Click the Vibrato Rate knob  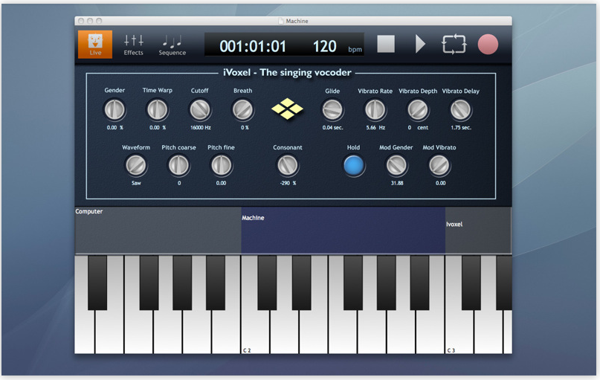375,110
